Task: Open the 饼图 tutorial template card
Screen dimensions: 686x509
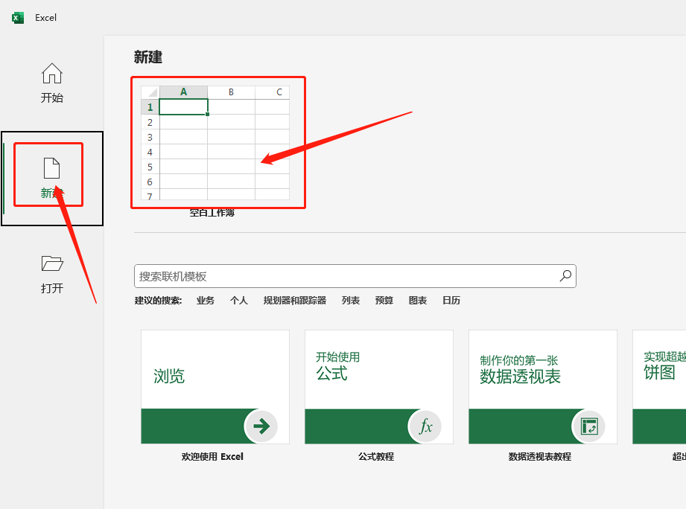Action: (659, 387)
